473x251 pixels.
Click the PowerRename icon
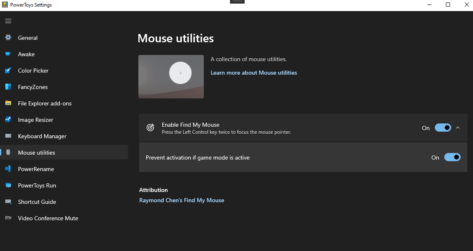[x=8, y=169]
